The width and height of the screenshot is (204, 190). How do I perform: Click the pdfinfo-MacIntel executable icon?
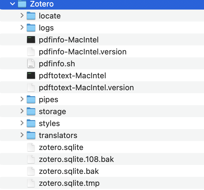(x=31, y=39)
